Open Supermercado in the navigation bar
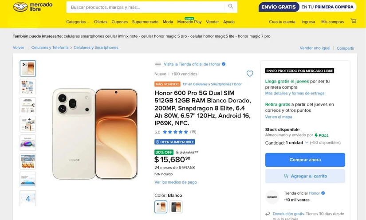This screenshot has height=220, width=366. (x=145, y=22)
